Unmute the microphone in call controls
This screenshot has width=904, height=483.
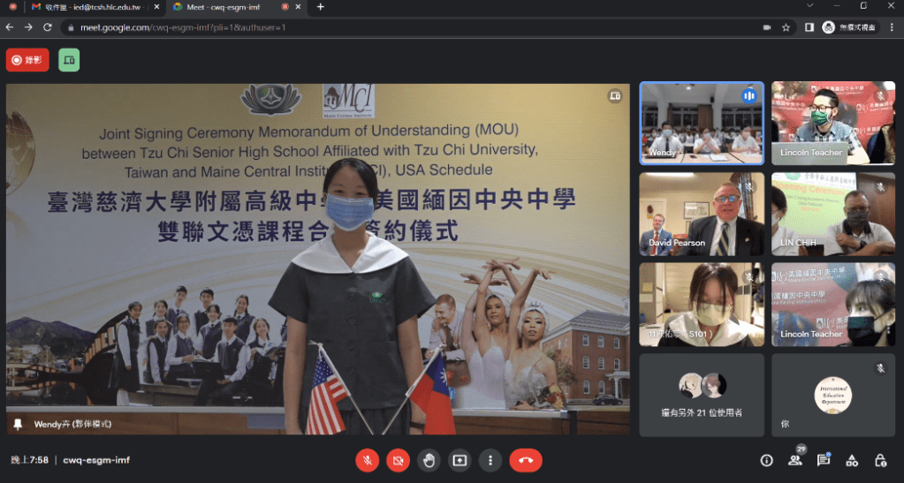click(x=368, y=460)
